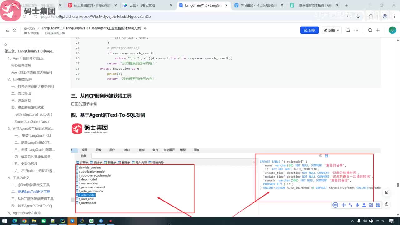This screenshot has width=400, height=225.
Task: Open the AI大模型 folder link
Action: click(32, 33)
